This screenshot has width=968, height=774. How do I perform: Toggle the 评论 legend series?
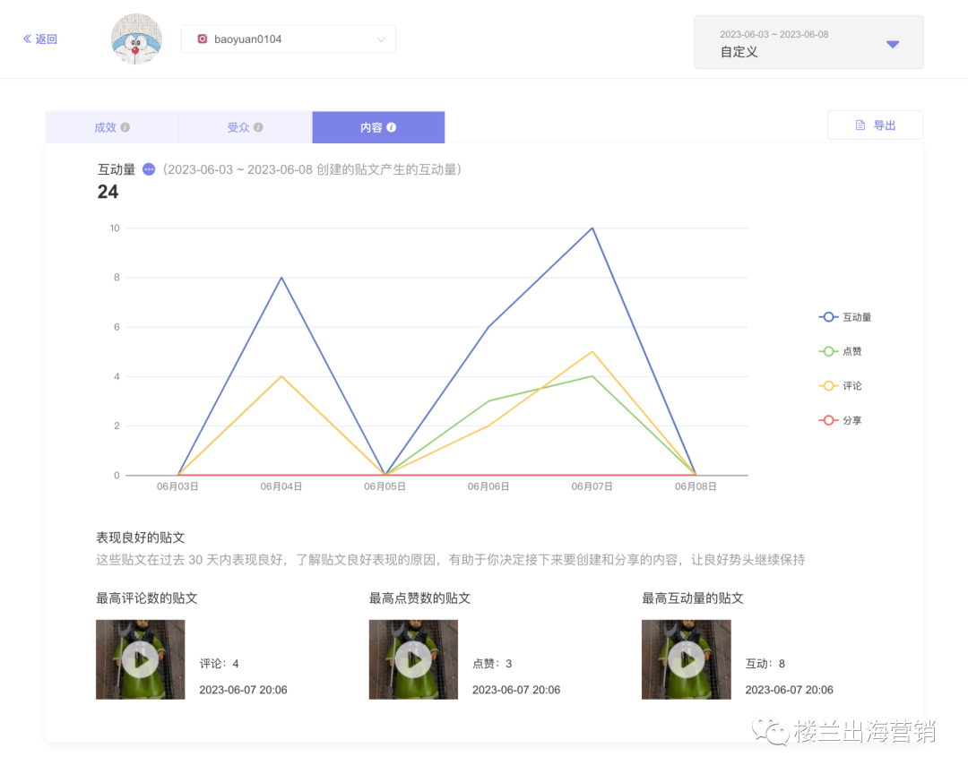pyautogui.click(x=840, y=386)
